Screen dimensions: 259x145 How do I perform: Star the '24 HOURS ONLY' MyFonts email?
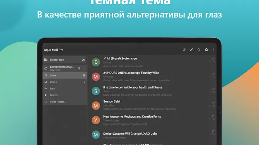click(213, 74)
